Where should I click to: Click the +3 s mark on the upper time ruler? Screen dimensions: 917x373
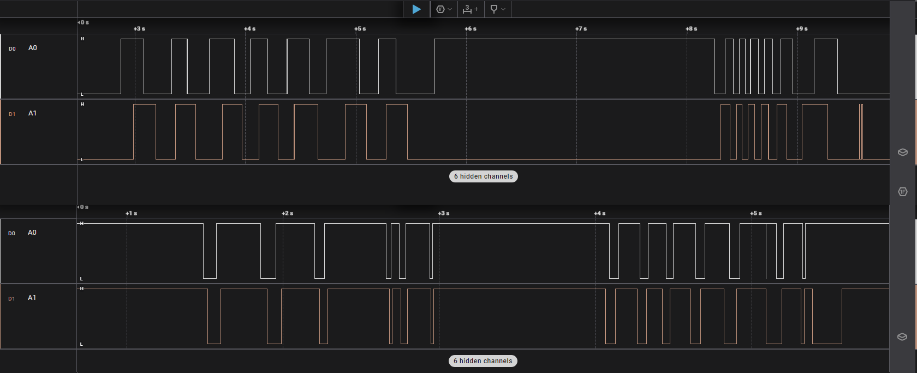(139, 29)
